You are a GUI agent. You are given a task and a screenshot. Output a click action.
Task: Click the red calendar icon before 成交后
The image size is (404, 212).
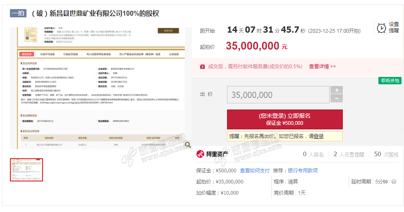pos(202,66)
